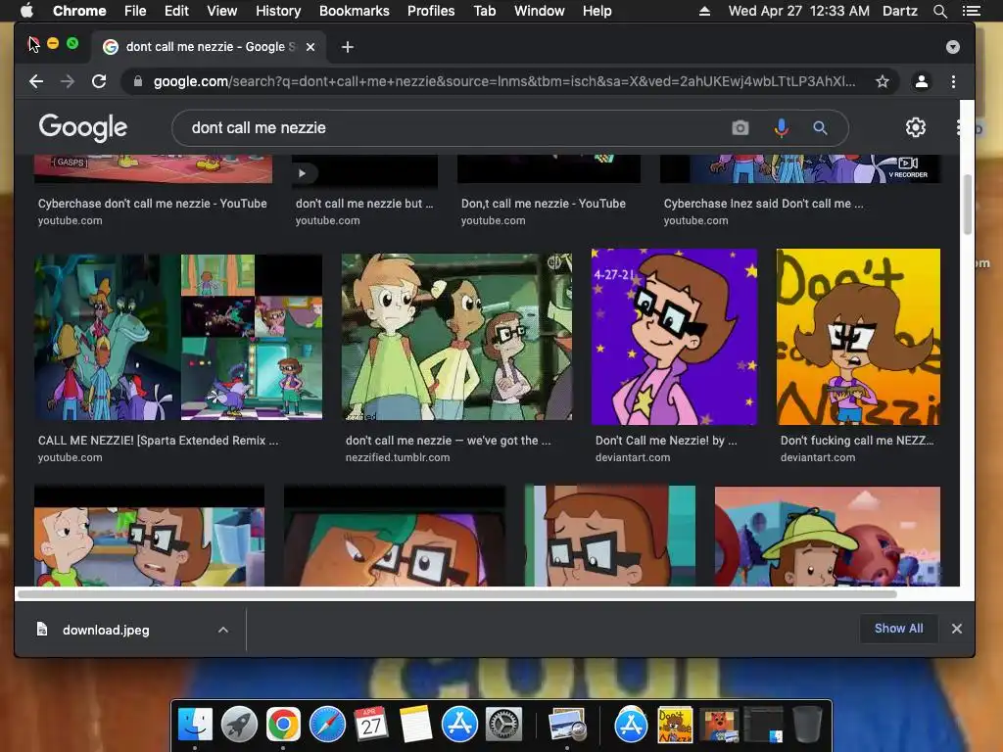This screenshot has width=1003, height=752.
Task: Open 'Cyberchase don't call me nezzie - YouTube' result
Action: [152, 204]
